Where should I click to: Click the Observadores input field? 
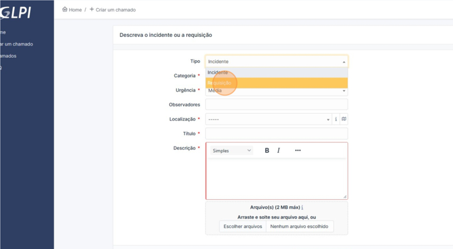click(x=276, y=105)
